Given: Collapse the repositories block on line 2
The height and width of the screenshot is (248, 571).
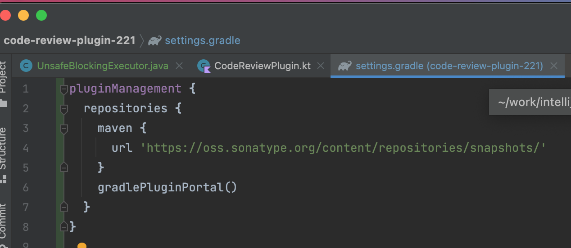Looking at the screenshot, I should [x=64, y=109].
